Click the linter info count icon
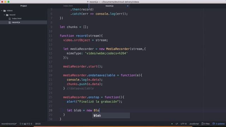 pos(29,124)
